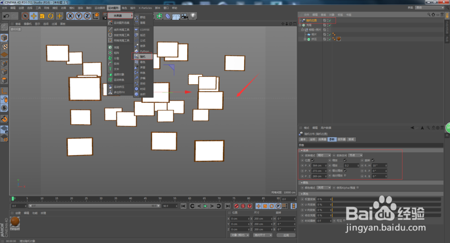Expand the 挤压 object node
The width and height of the screenshot is (450, 243).
click(x=305, y=39)
